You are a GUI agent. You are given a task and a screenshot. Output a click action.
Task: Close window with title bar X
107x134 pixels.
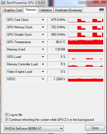pos(100,2)
